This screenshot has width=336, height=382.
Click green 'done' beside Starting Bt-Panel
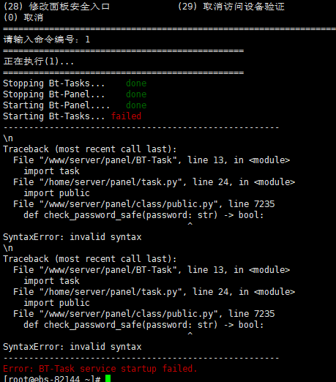pyautogui.click(x=136, y=105)
